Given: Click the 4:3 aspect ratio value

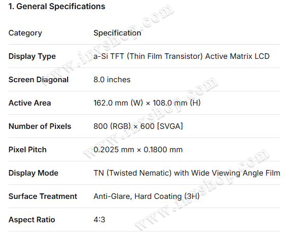Looking at the screenshot, I should coord(100,220).
